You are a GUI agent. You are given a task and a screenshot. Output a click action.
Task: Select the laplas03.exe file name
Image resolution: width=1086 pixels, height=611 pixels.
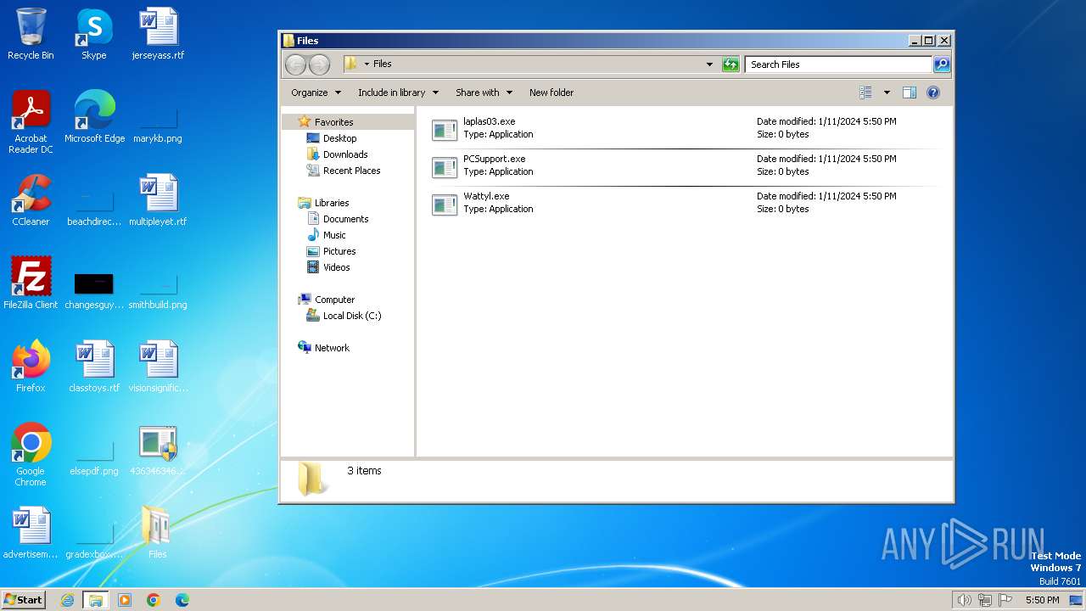pos(489,121)
